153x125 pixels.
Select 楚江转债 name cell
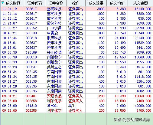(x=54, y=52)
